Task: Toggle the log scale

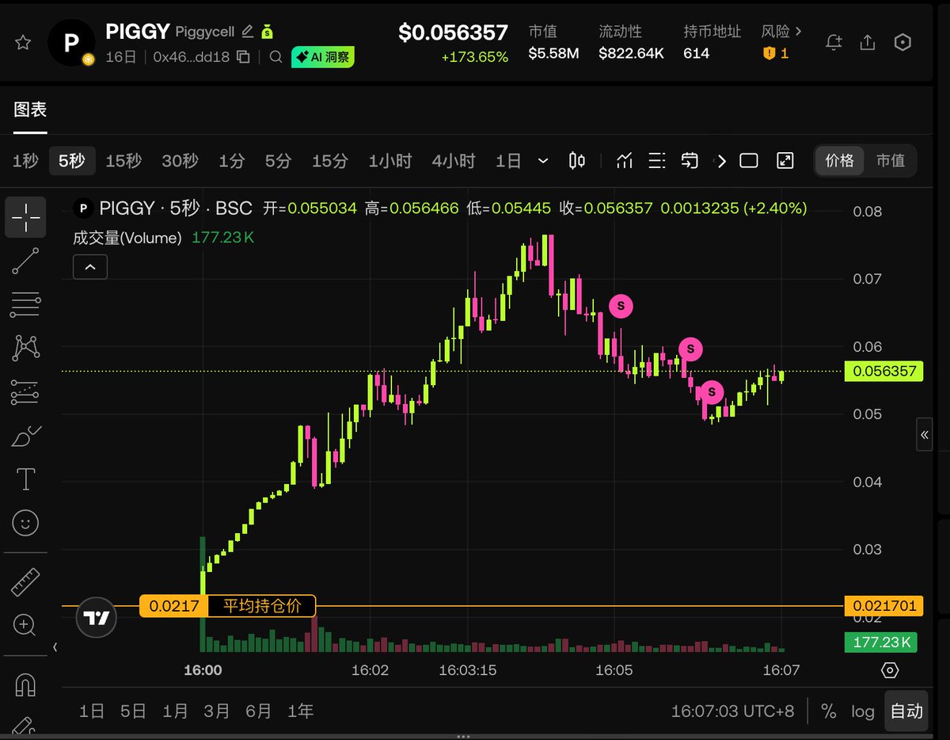Action: pos(863,711)
